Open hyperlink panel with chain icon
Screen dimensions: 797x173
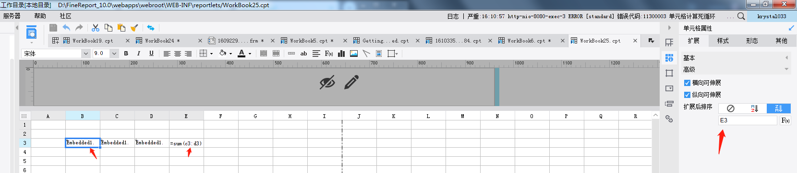(x=669, y=119)
